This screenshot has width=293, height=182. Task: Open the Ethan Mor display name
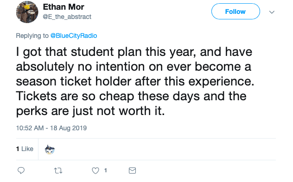coord(64,7)
